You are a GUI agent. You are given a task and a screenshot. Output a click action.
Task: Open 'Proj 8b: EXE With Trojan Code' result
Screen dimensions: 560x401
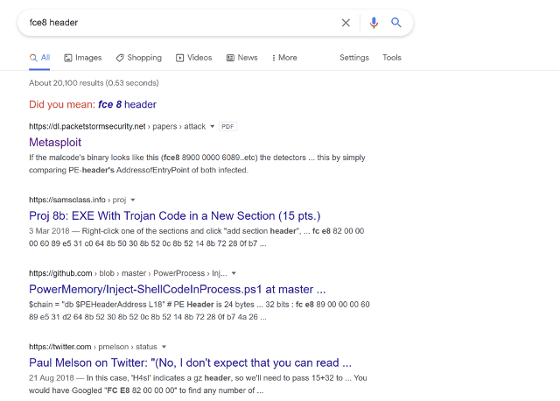(x=175, y=216)
